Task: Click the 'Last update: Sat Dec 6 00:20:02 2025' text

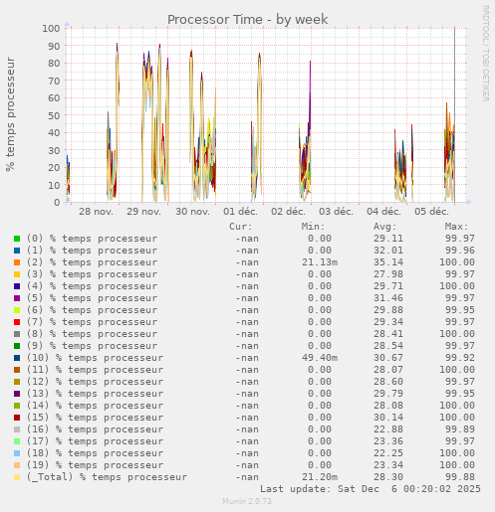Action: pos(371,489)
